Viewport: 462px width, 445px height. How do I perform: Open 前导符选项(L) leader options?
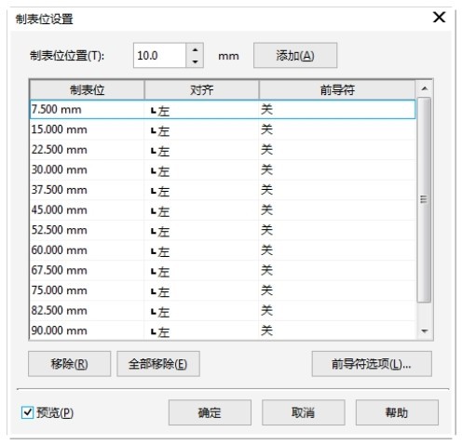coord(372,364)
